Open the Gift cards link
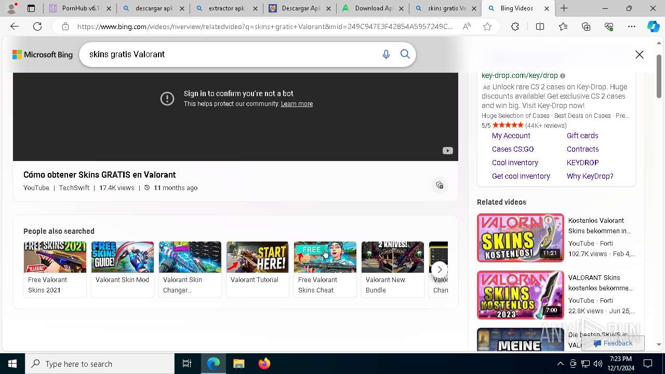 [x=582, y=136]
